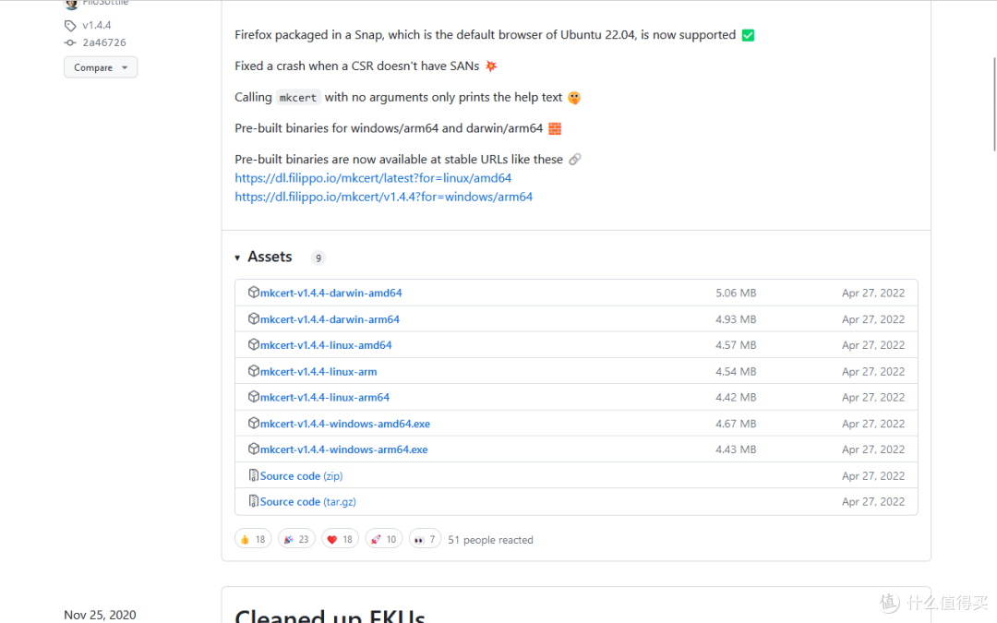Screen dimensions: 997x623
Task: Open the v1.4.4 windows/arm64 URL link
Action: [x=383, y=197]
